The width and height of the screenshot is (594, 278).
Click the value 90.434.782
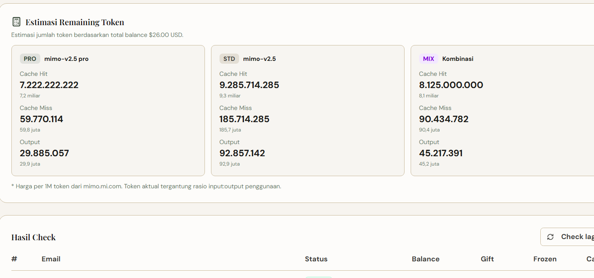click(444, 119)
